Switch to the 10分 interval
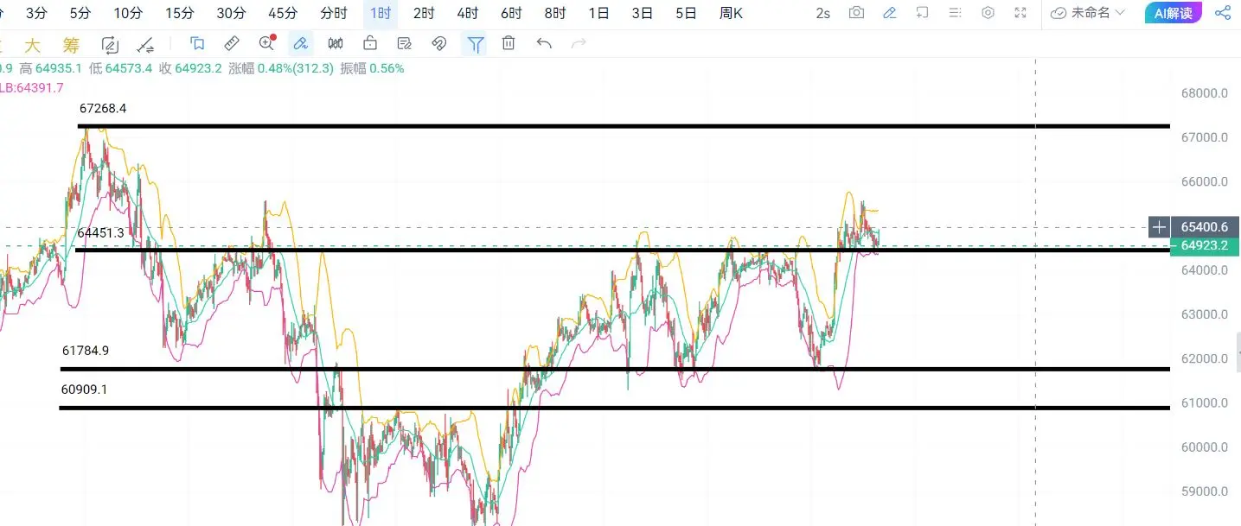The height and width of the screenshot is (526, 1241). click(128, 13)
